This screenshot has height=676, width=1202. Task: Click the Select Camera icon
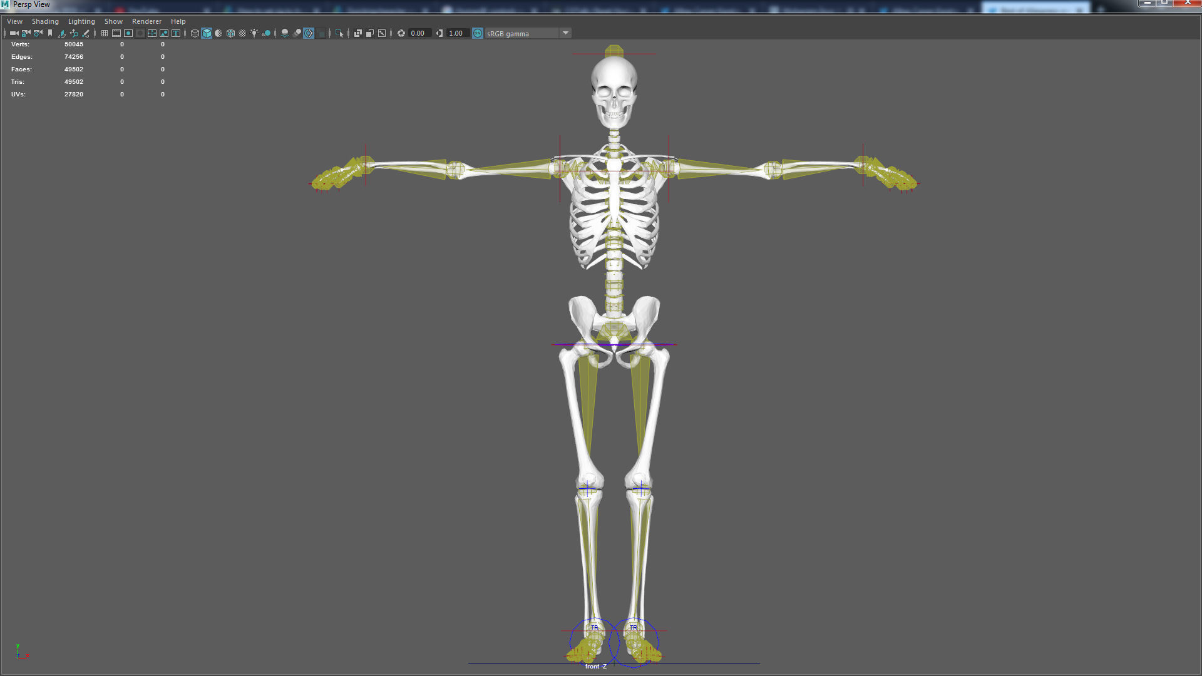click(14, 33)
